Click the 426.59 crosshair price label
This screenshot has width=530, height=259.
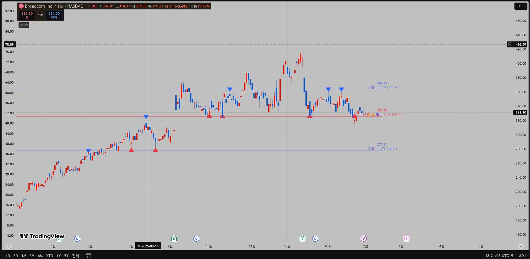pyautogui.click(x=521, y=44)
